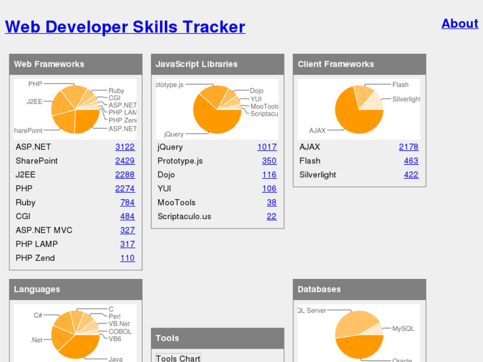This screenshot has height=362, width=483.
Task: Click the PHP LAMP row label
Action: 37,244
